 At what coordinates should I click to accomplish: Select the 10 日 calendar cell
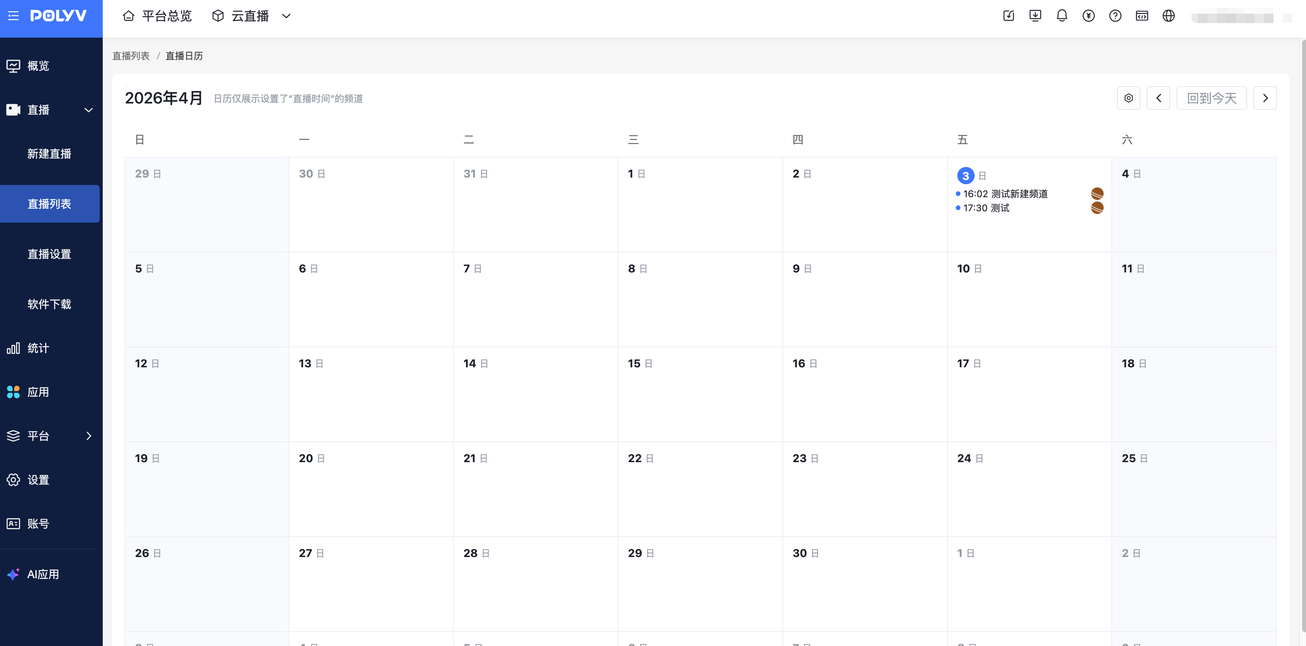coord(1029,299)
